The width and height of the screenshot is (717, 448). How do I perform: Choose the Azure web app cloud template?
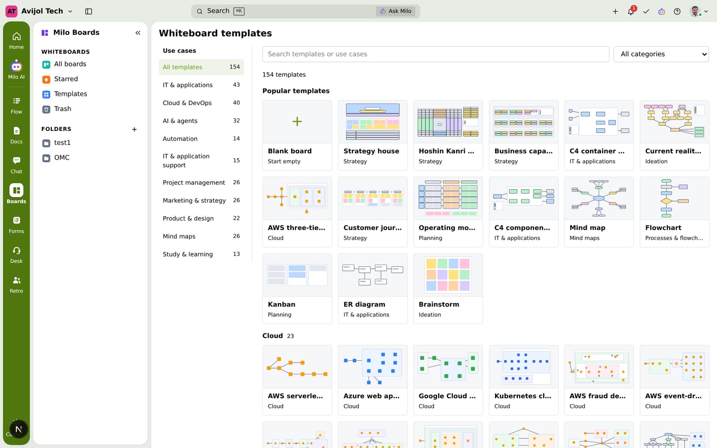point(372,380)
